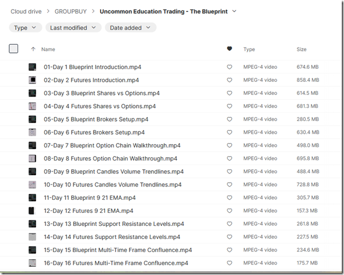Select file name 16-Day 16 Futures Multi-Time Frame Confluence.mp4
This screenshot has height=275, width=344.
click(x=116, y=263)
